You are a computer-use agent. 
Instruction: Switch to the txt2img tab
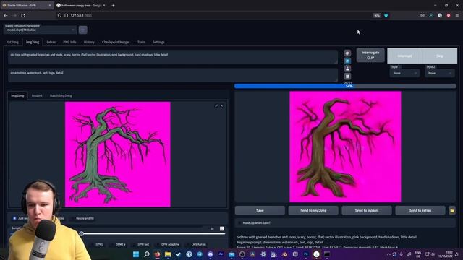click(13, 42)
